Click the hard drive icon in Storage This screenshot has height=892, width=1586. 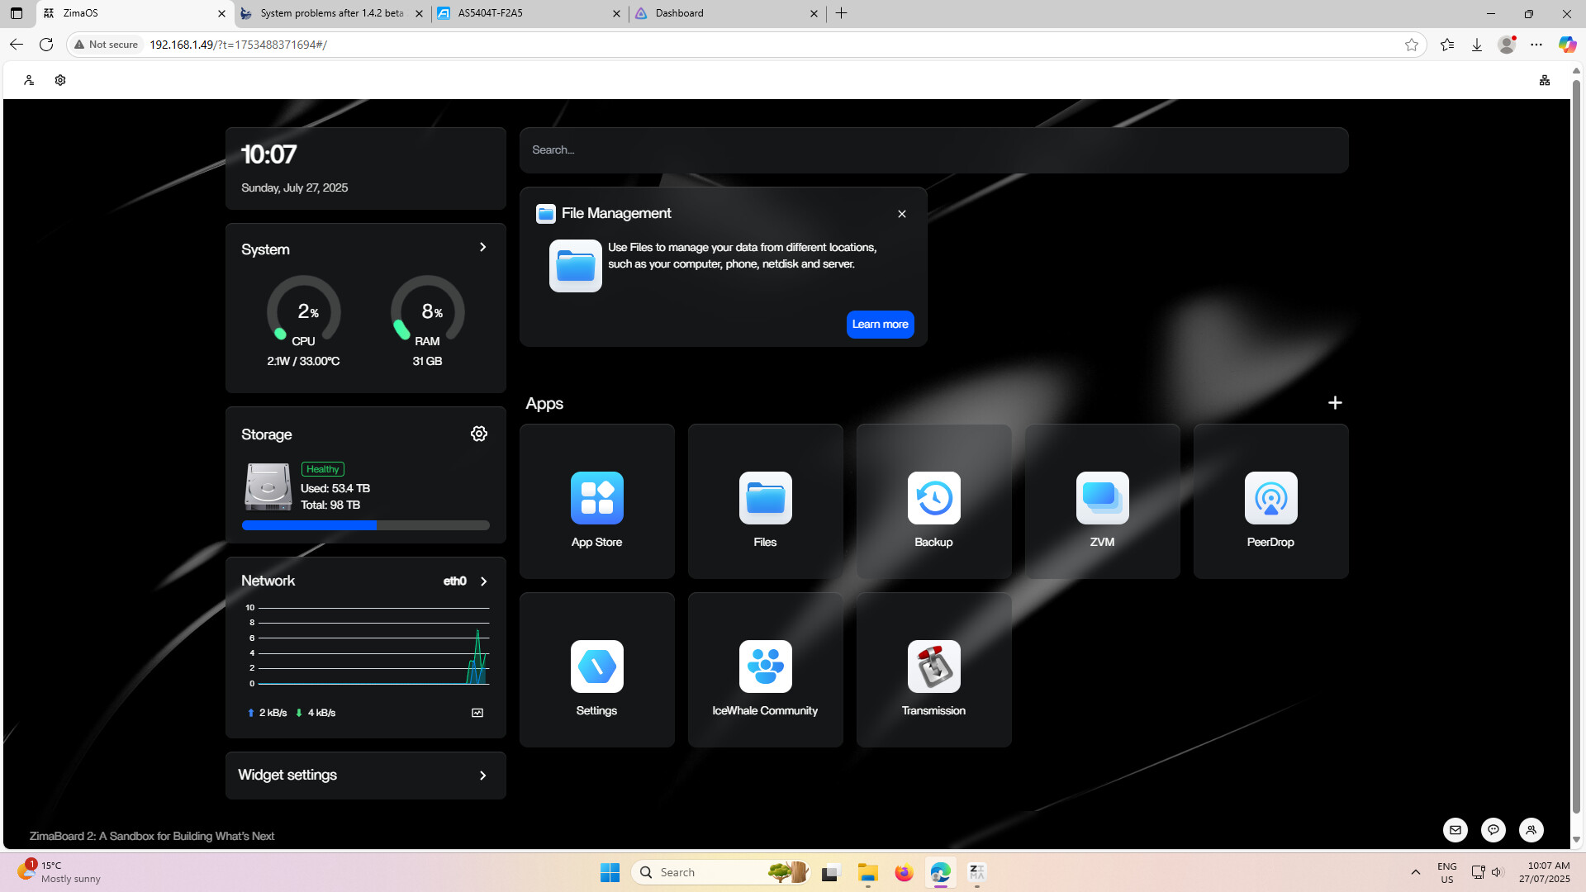(x=268, y=486)
